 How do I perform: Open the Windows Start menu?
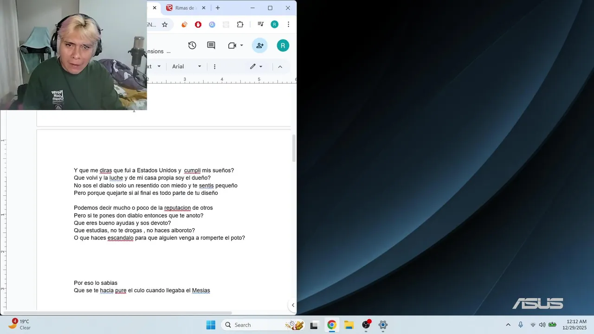click(x=211, y=325)
